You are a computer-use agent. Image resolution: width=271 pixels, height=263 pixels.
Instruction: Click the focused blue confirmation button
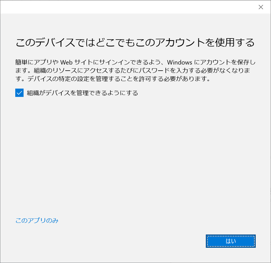[x=231, y=241]
